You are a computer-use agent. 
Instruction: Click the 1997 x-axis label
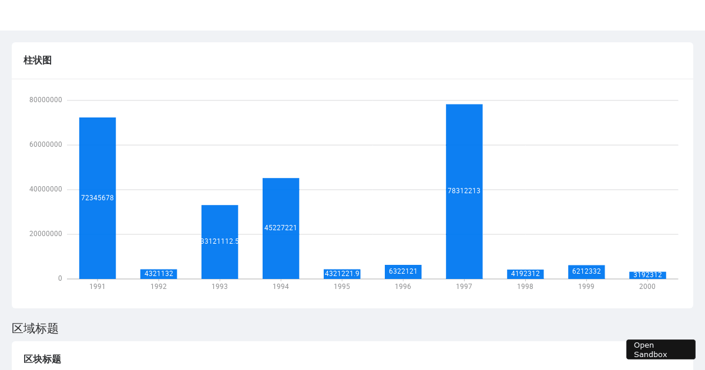pos(464,287)
